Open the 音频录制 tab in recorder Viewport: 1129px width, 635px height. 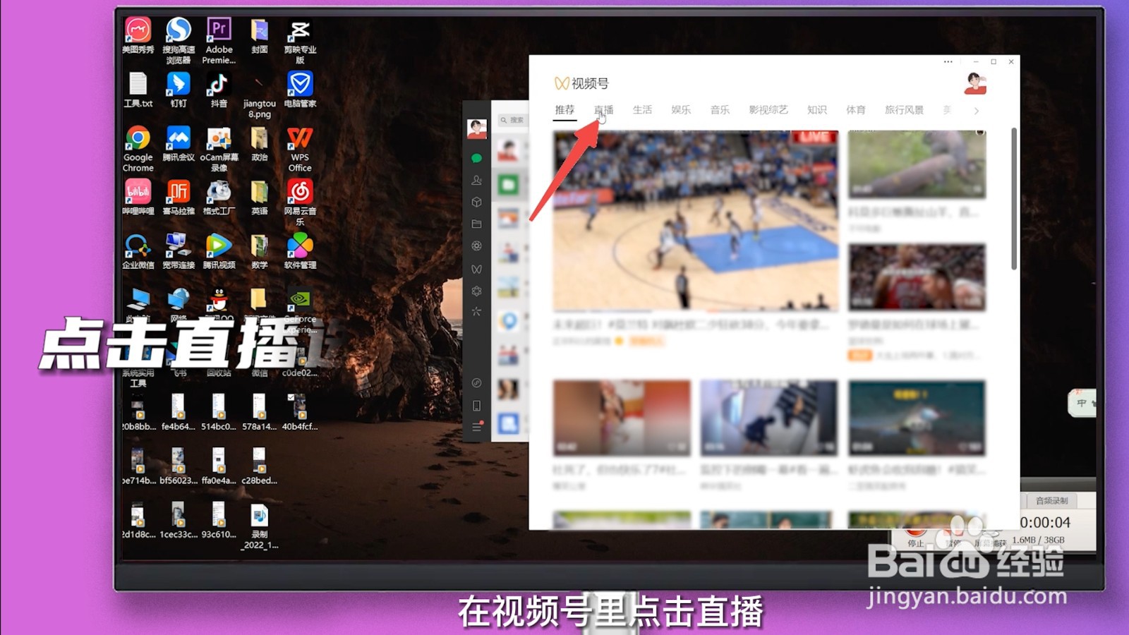(x=1051, y=500)
